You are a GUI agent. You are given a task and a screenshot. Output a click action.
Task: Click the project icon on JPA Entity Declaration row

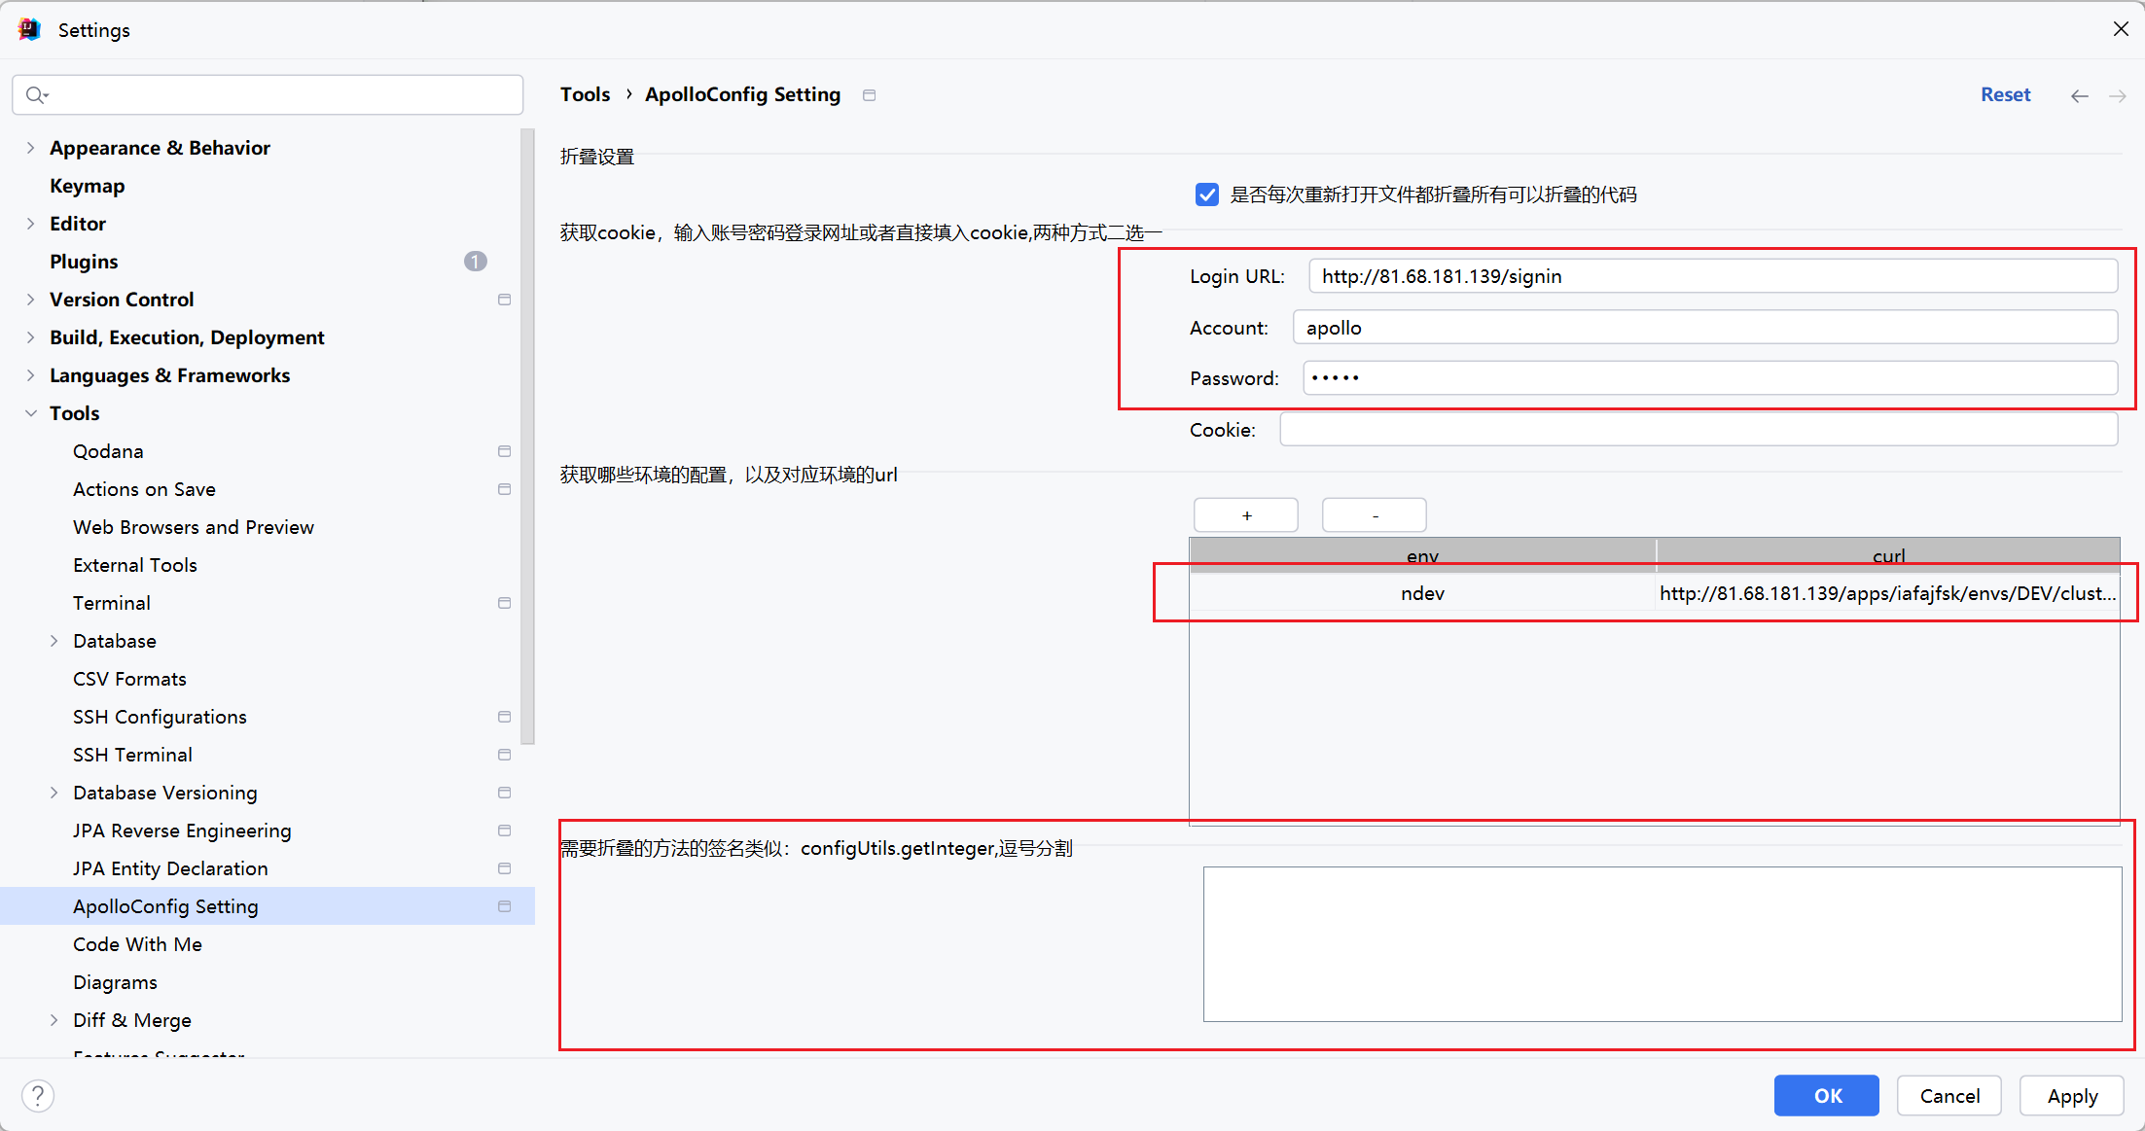pyautogui.click(x=504, y=868)
